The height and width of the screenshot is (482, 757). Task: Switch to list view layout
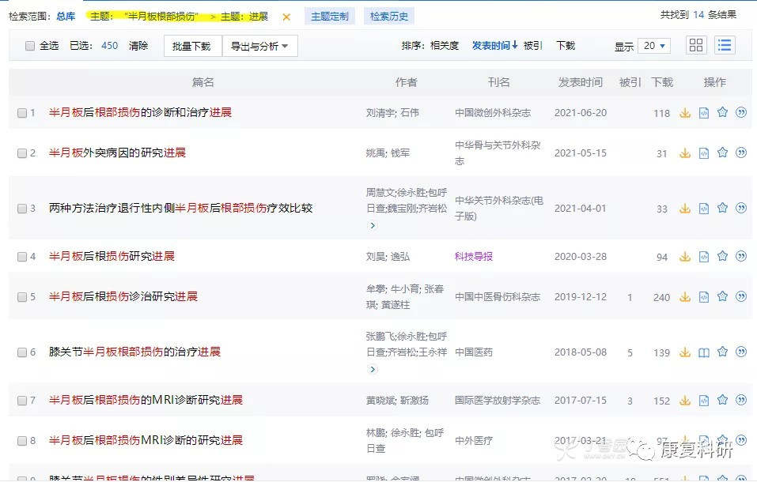point(725,45)
